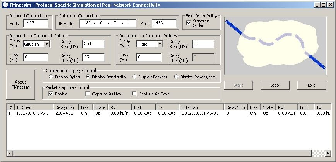Image resolution: width=336 pixels, height=162 pixels.
Task: Click the disabled Start button
Action: pyautogui.click(x=239, y=85)
